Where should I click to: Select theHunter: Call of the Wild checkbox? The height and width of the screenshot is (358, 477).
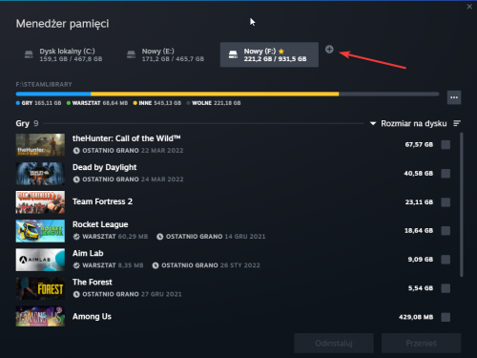[446, 145]
